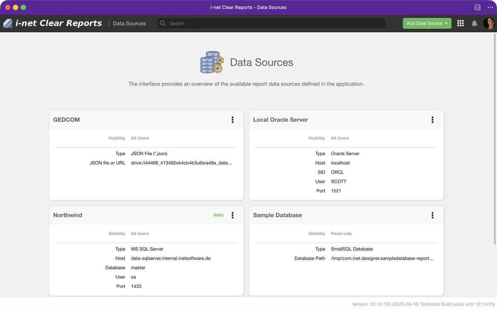This screenshot has height=311, width=497.
Task: Click the large Data Sources database icon
Action: (x=212, y=62)
